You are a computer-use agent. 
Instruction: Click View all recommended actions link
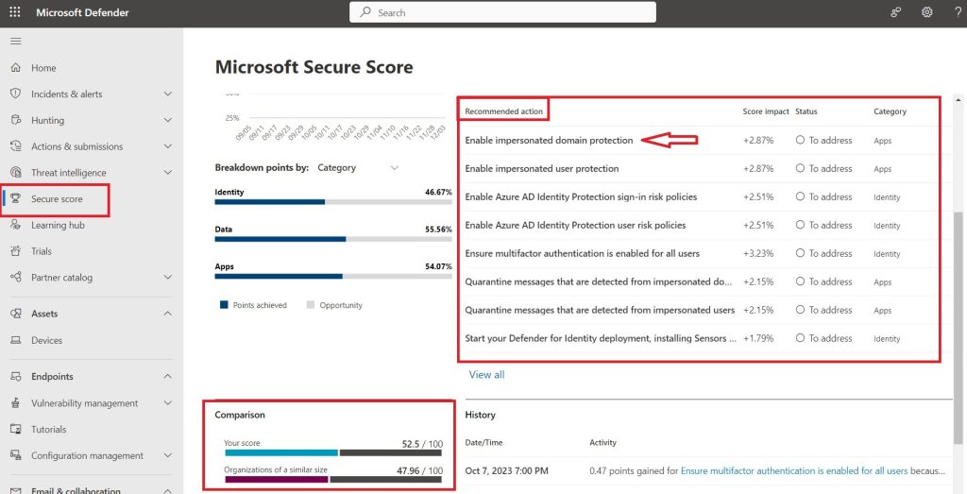pyautogui.click(x=486, y=374)
